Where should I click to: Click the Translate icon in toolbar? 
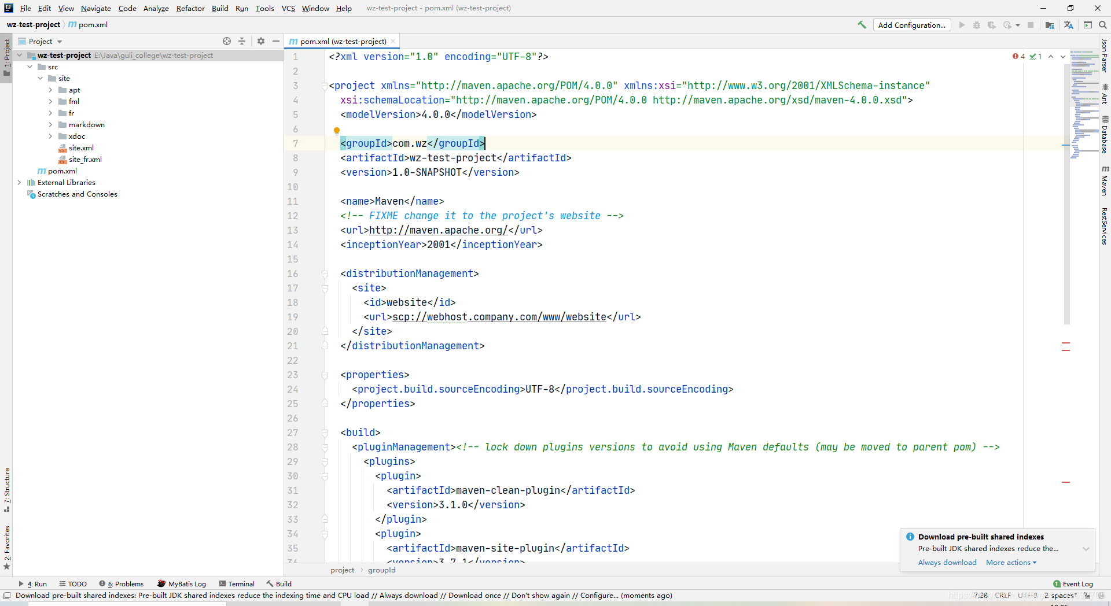[x=1068, y=25]
